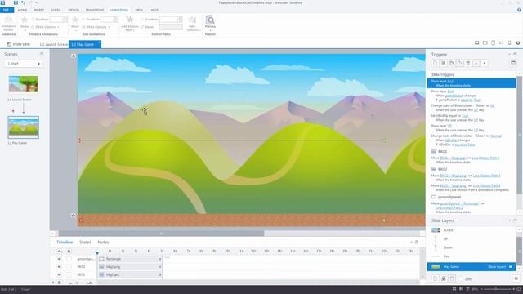The height and width of the screenshot is (294, 523).
Task: Select the 1.2 Play Game slide thumbnail
Action: [x=24, y=127]
